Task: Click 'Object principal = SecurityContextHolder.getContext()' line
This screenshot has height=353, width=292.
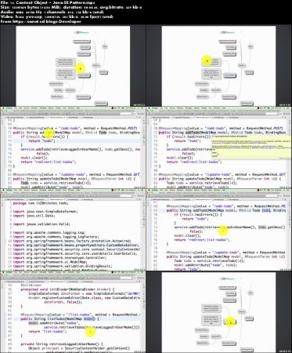Action: [x=79, y=348]
